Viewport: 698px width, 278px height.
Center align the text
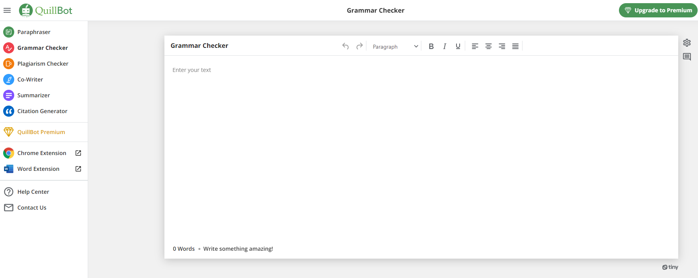[x=489, y=46]
